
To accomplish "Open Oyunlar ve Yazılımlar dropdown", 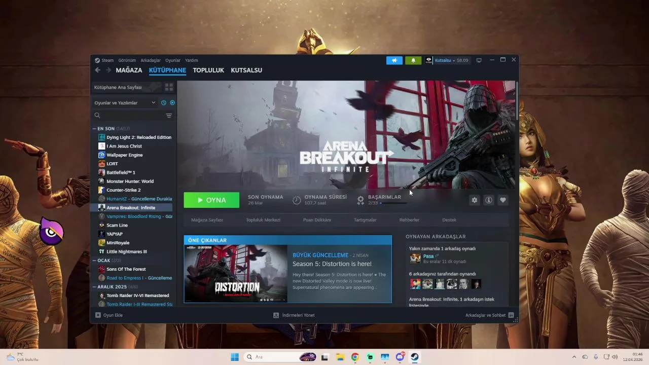I will [125, 103].
